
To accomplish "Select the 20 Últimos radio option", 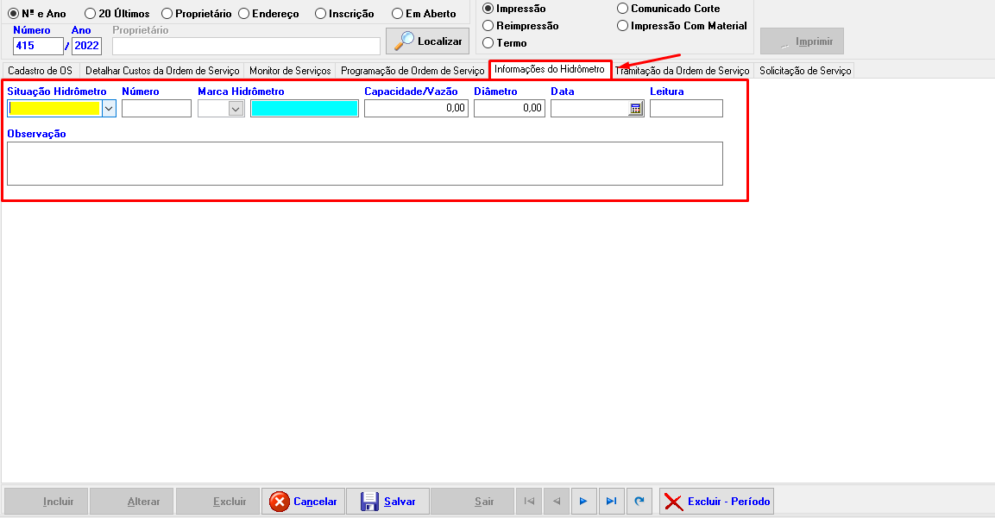I will pyautogui.click(x=90, y=14).
